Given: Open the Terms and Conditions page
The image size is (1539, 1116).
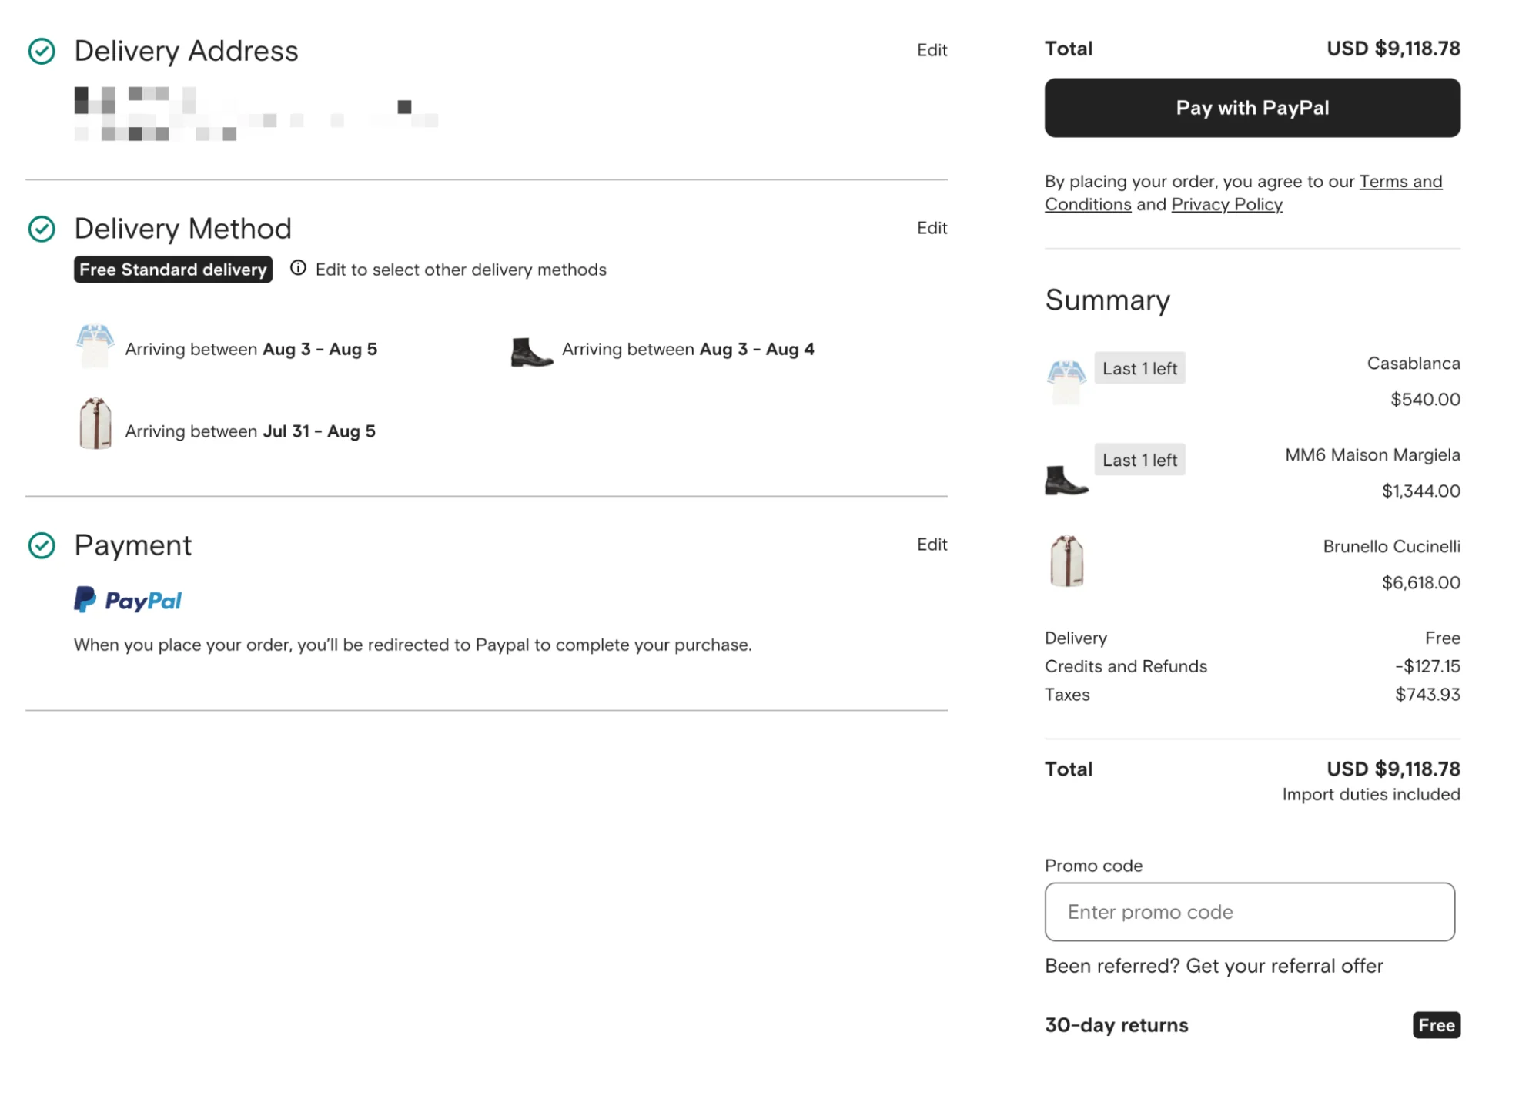Looking at the screenshot, I should point(1400,181).
